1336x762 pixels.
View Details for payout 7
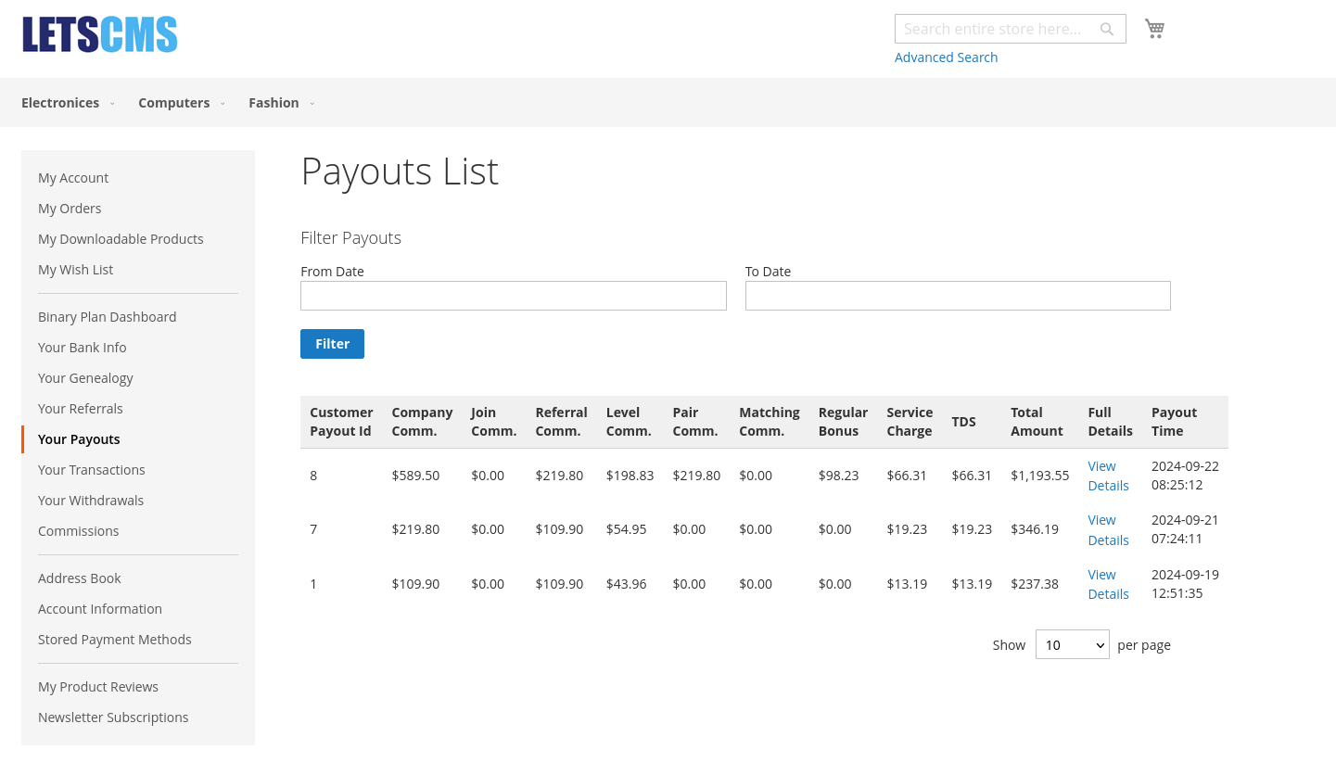click(1108, 529)
